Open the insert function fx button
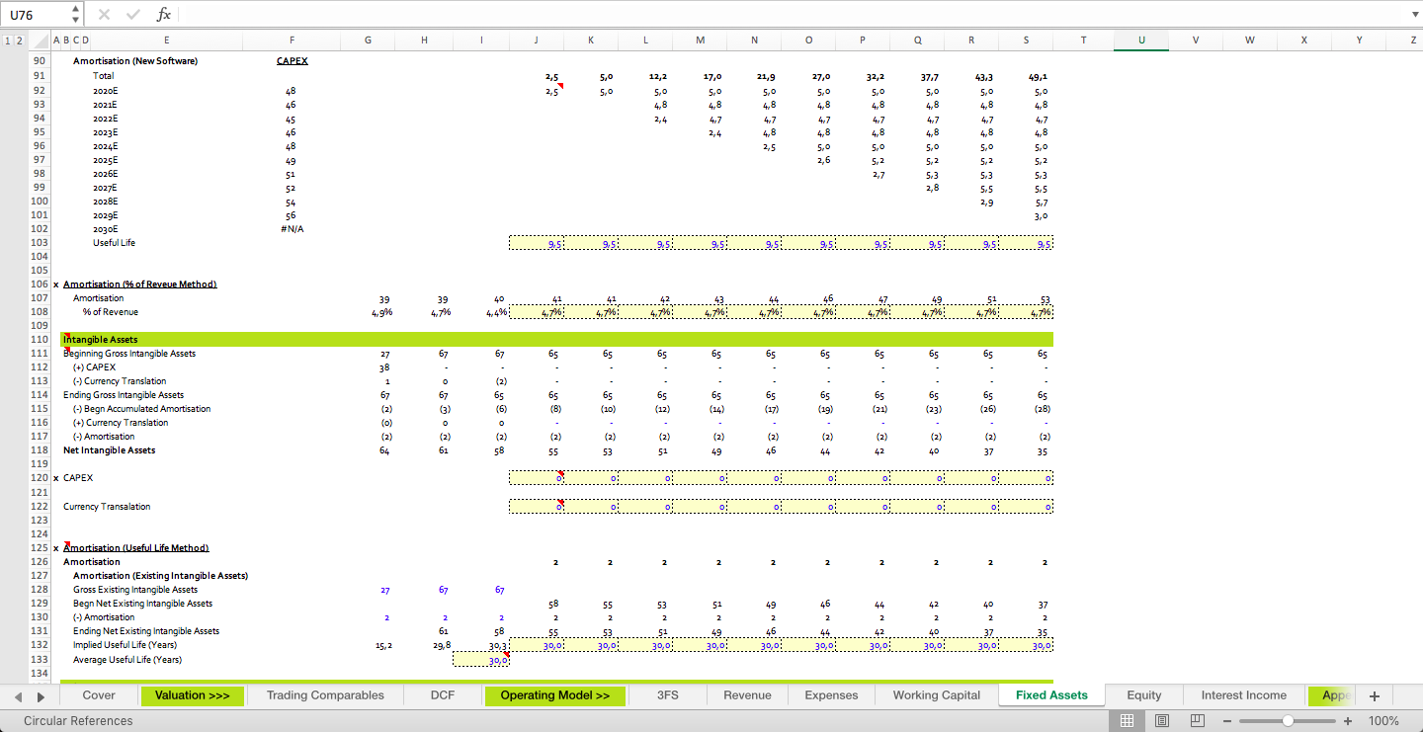 (164, 14)
